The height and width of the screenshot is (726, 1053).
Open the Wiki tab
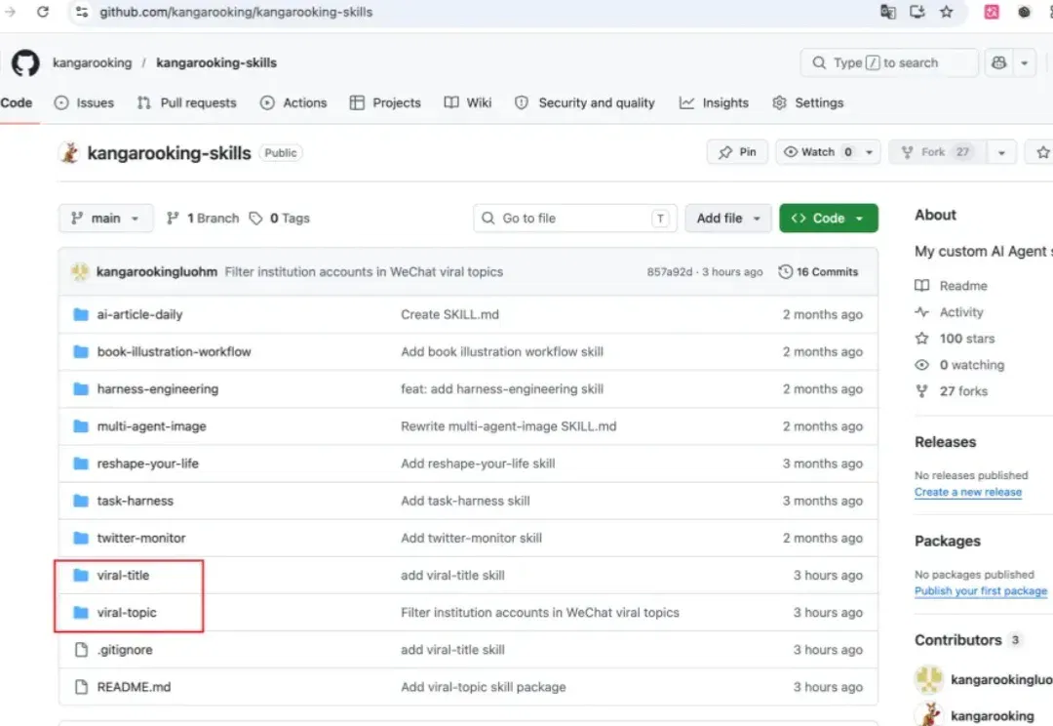point(468,102)
